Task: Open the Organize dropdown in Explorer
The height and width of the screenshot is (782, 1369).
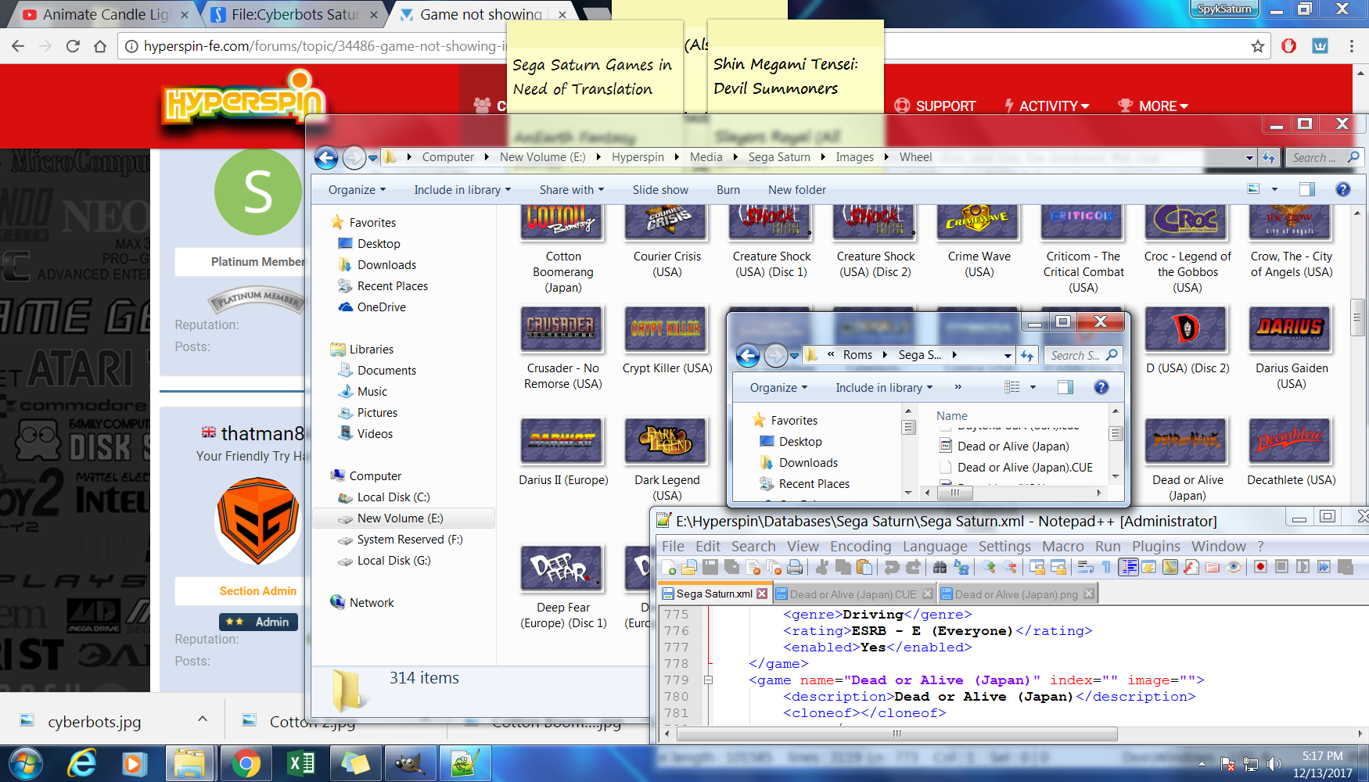Action: point(355,189)
